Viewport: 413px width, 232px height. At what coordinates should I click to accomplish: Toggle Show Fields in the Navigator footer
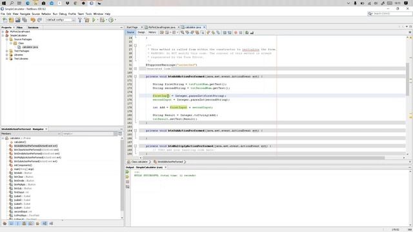[x=12, y=224]
